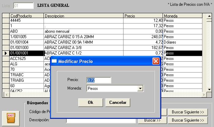Click the current-row arrow marker for 01/001001
The height and width of the screenshot is (127, 214).
pos(6,53)
